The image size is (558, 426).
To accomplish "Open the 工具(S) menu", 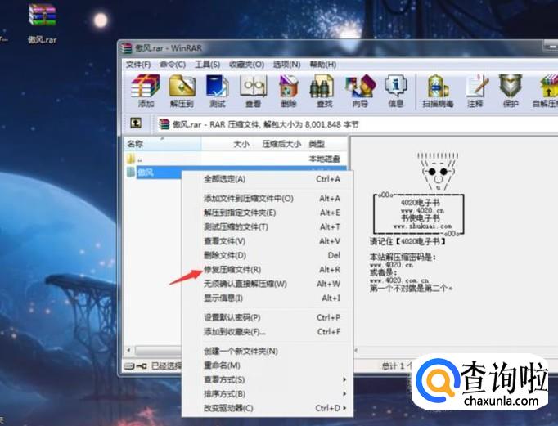I will point(207,65).
